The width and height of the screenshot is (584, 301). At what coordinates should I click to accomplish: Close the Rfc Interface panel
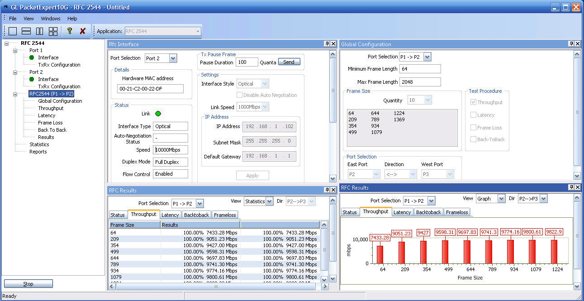(333, 44)
